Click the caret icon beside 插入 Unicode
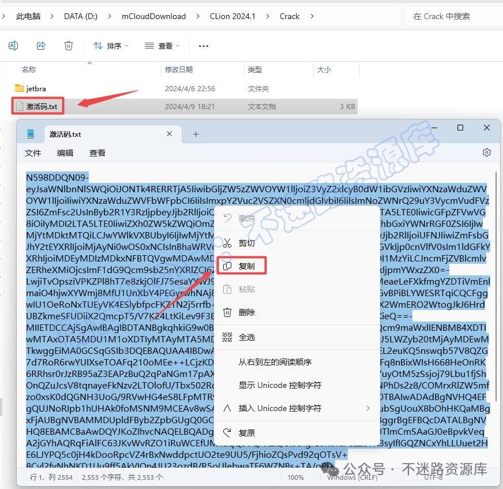The width and height of the screenshot is (503, 489). pos(227,408)
